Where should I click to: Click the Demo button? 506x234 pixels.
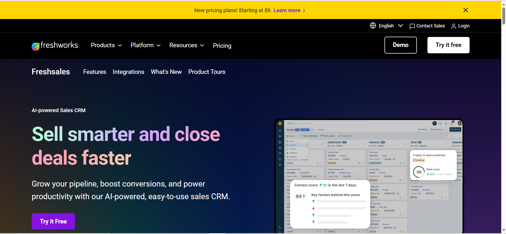(401, 45)
